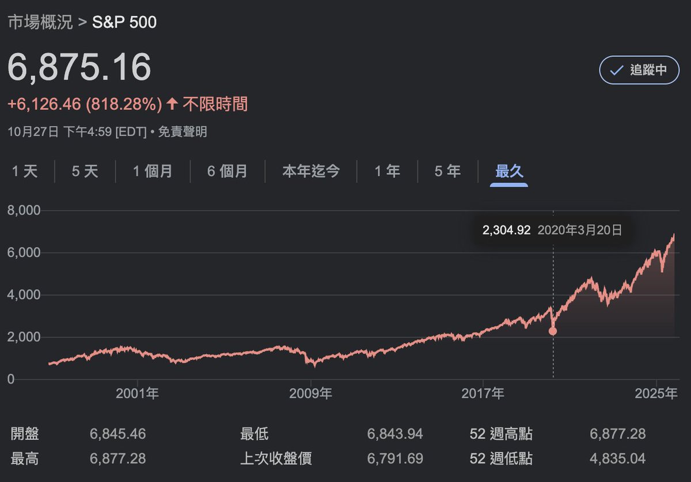Click the 52 週低點 value 4,835.04
Screen dimensions: 691x482
[x=618, y=458]
